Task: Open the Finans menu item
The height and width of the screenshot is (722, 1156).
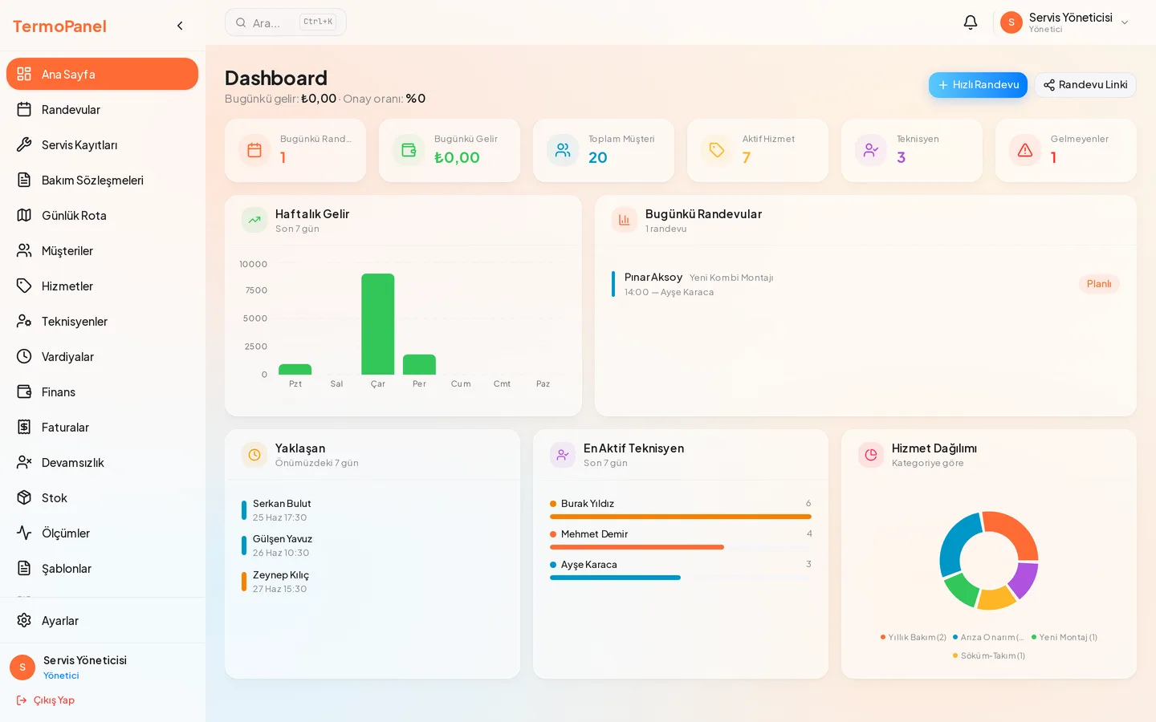Action: (x=102, y=391)
